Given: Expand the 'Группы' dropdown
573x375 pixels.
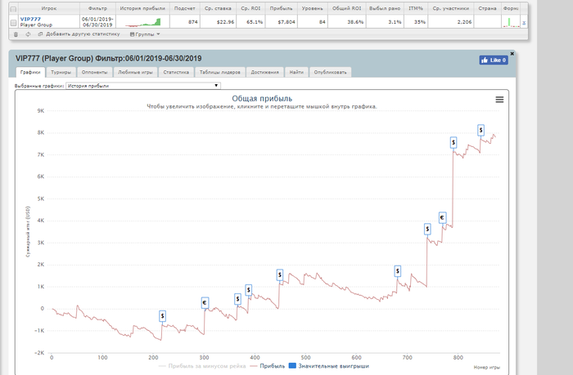Looking at the screenshot, I should coord(145,34).
